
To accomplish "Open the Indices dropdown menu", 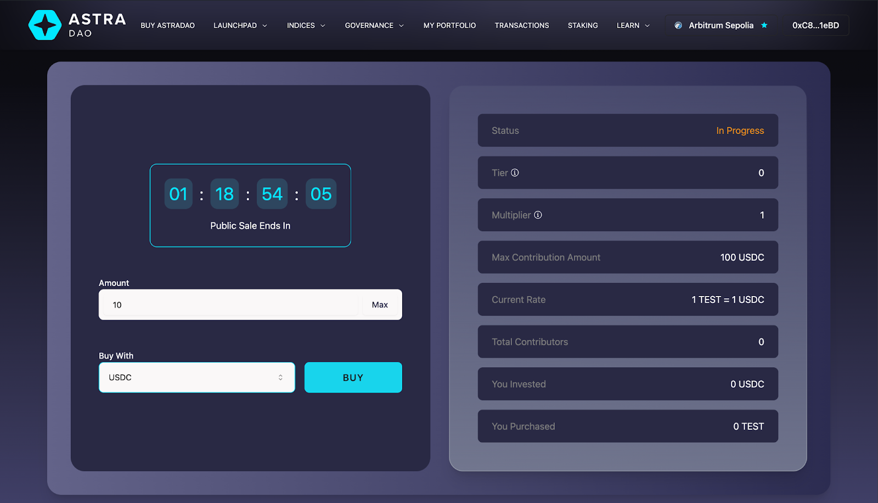I will tap(306, 25).
